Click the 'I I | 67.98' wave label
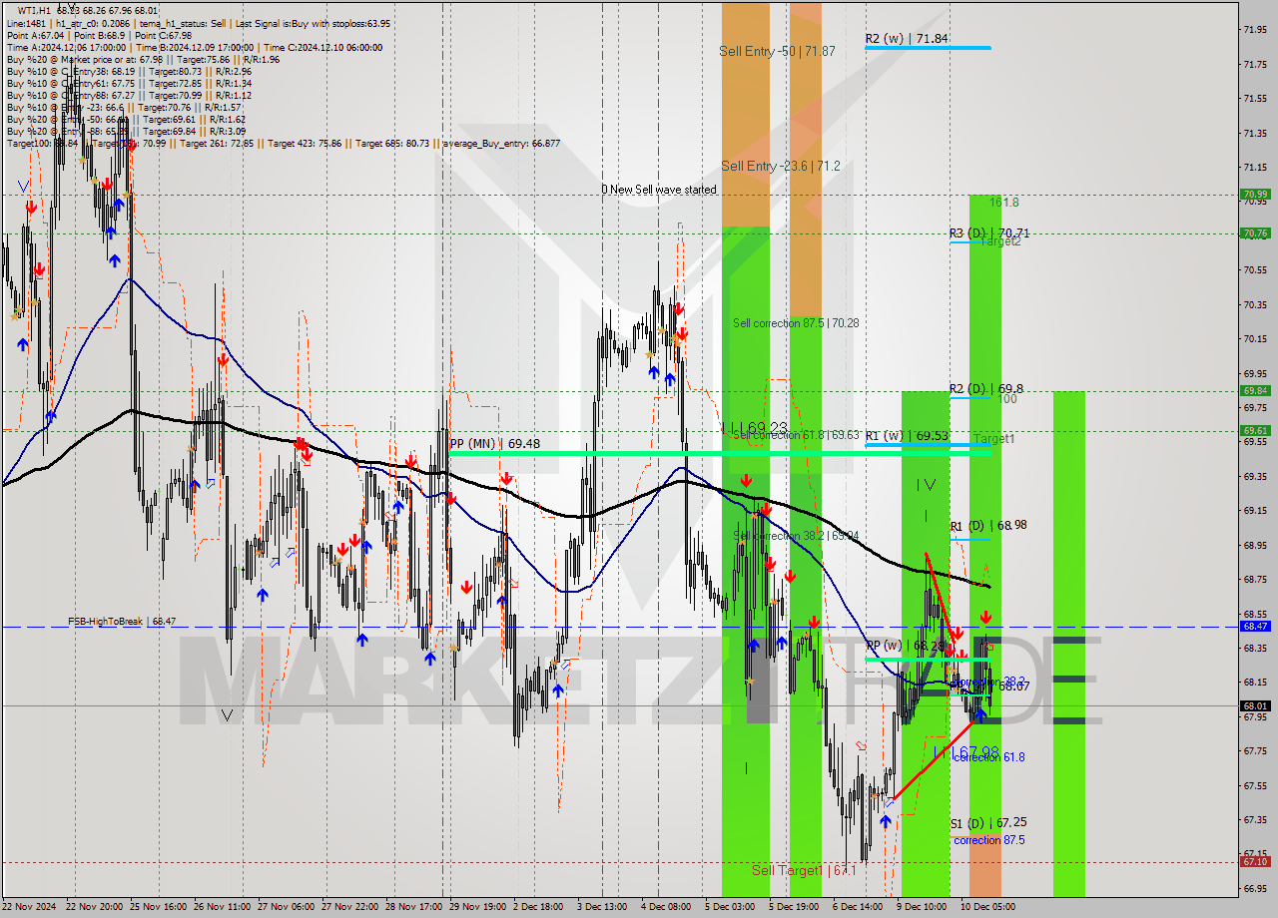Screen dimensions: 1278x918 point(965,751)
